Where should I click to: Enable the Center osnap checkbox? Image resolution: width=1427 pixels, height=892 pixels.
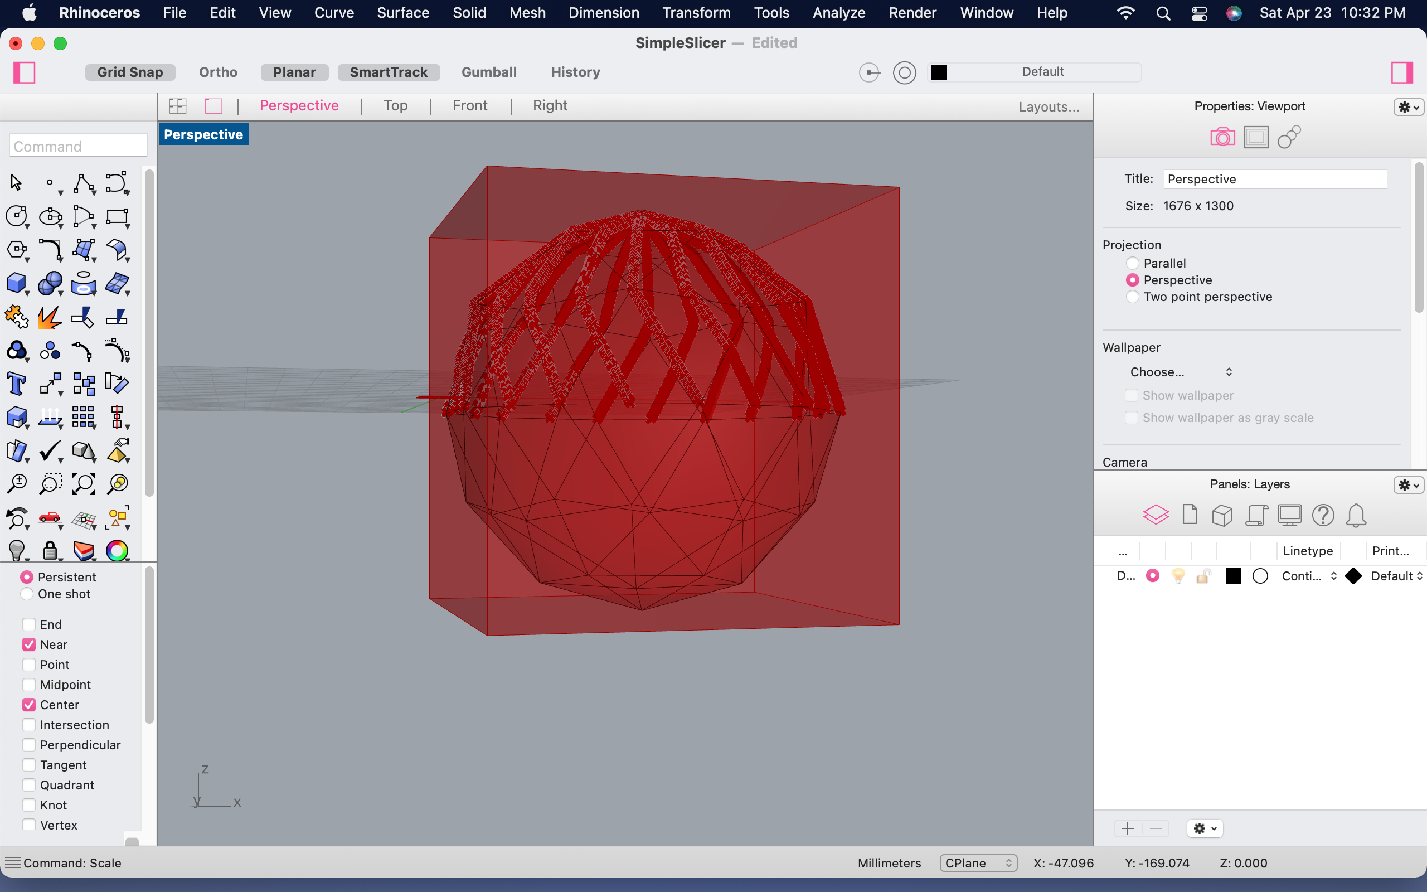point(28,704)
